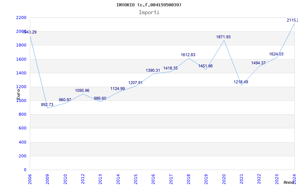Click the 2009 lowest point on the line

[48, 108]
